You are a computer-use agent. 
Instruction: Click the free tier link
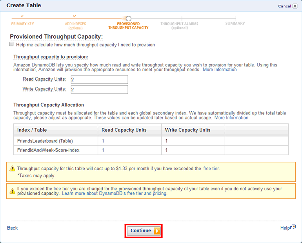tap(211, 169)
